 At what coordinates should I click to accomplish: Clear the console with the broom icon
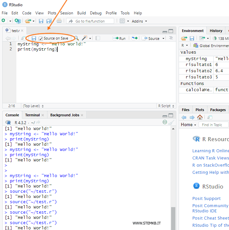(x=172, y=123)
